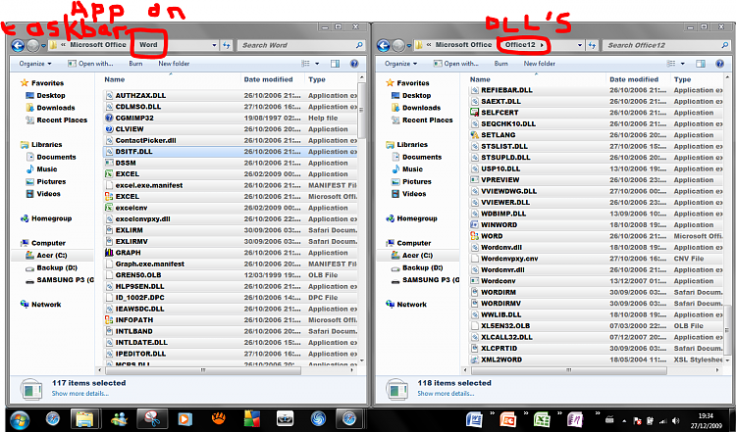The width and height of the screenshot is (736, 432).
Task: Go back in the Office12 folder window
Action: 384,45
